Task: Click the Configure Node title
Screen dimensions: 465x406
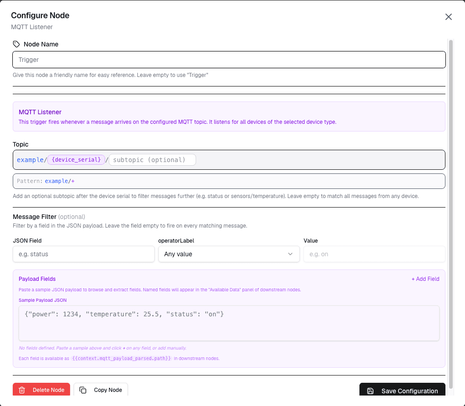Action: click(40, 15)
